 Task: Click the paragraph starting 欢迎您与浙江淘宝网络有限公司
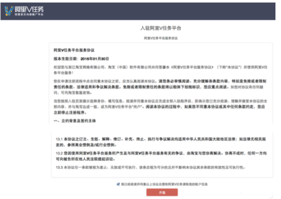(160, 70)
